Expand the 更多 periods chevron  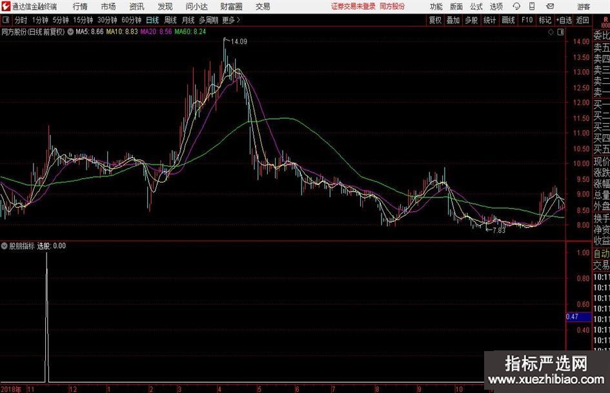click(x=238, y=20)
